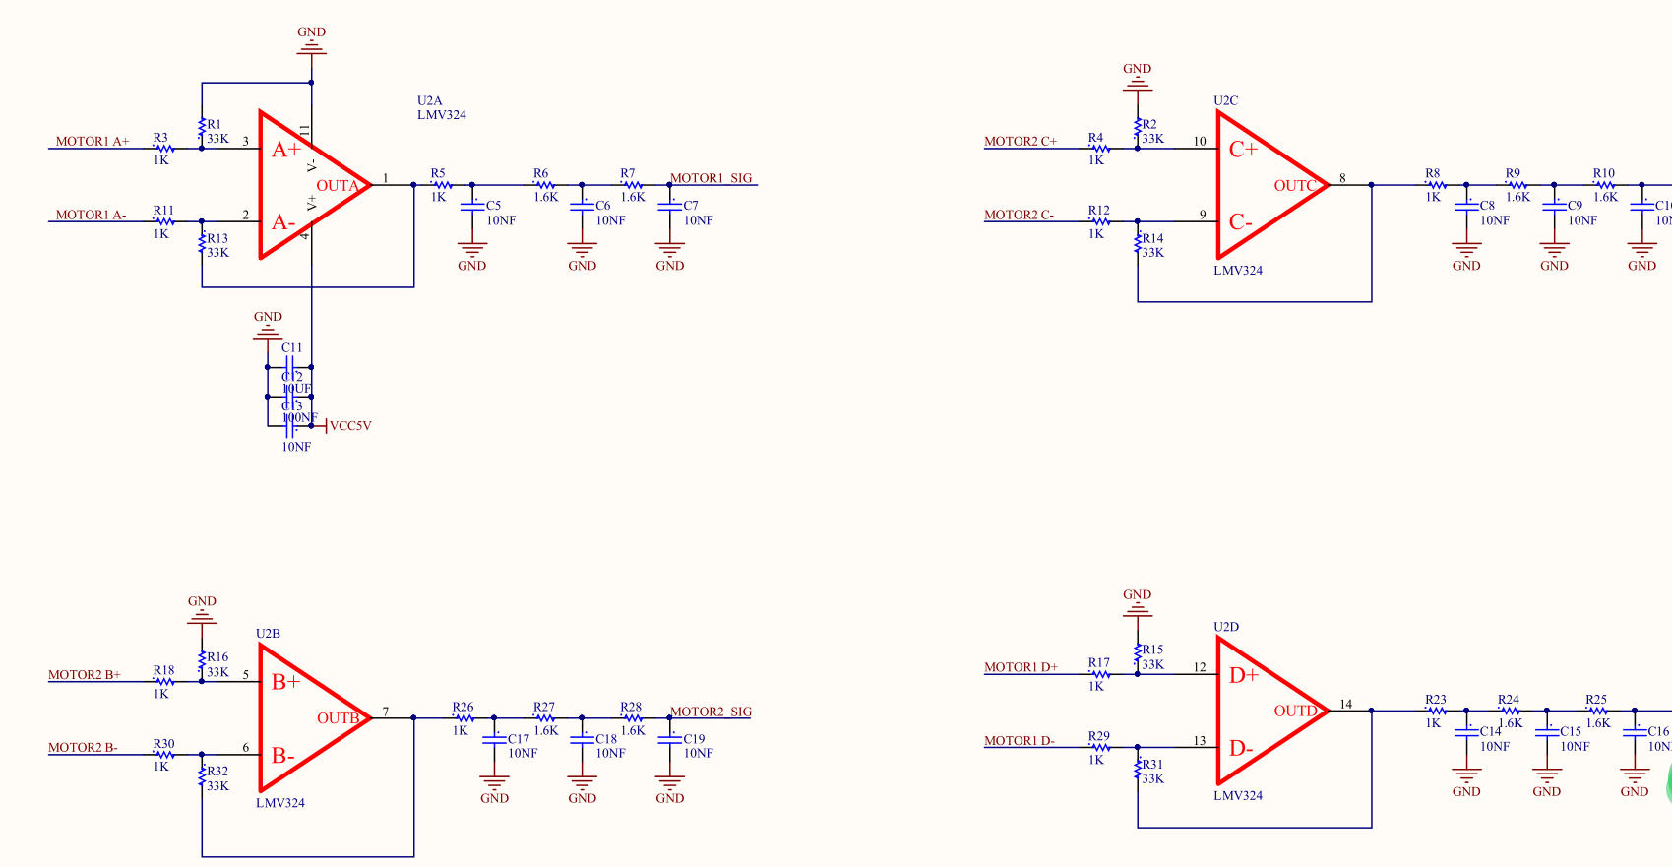Select the U2C op-amp triangle symbol
The height and width of the screenshot is (867, 1672).
(1271, 184)
